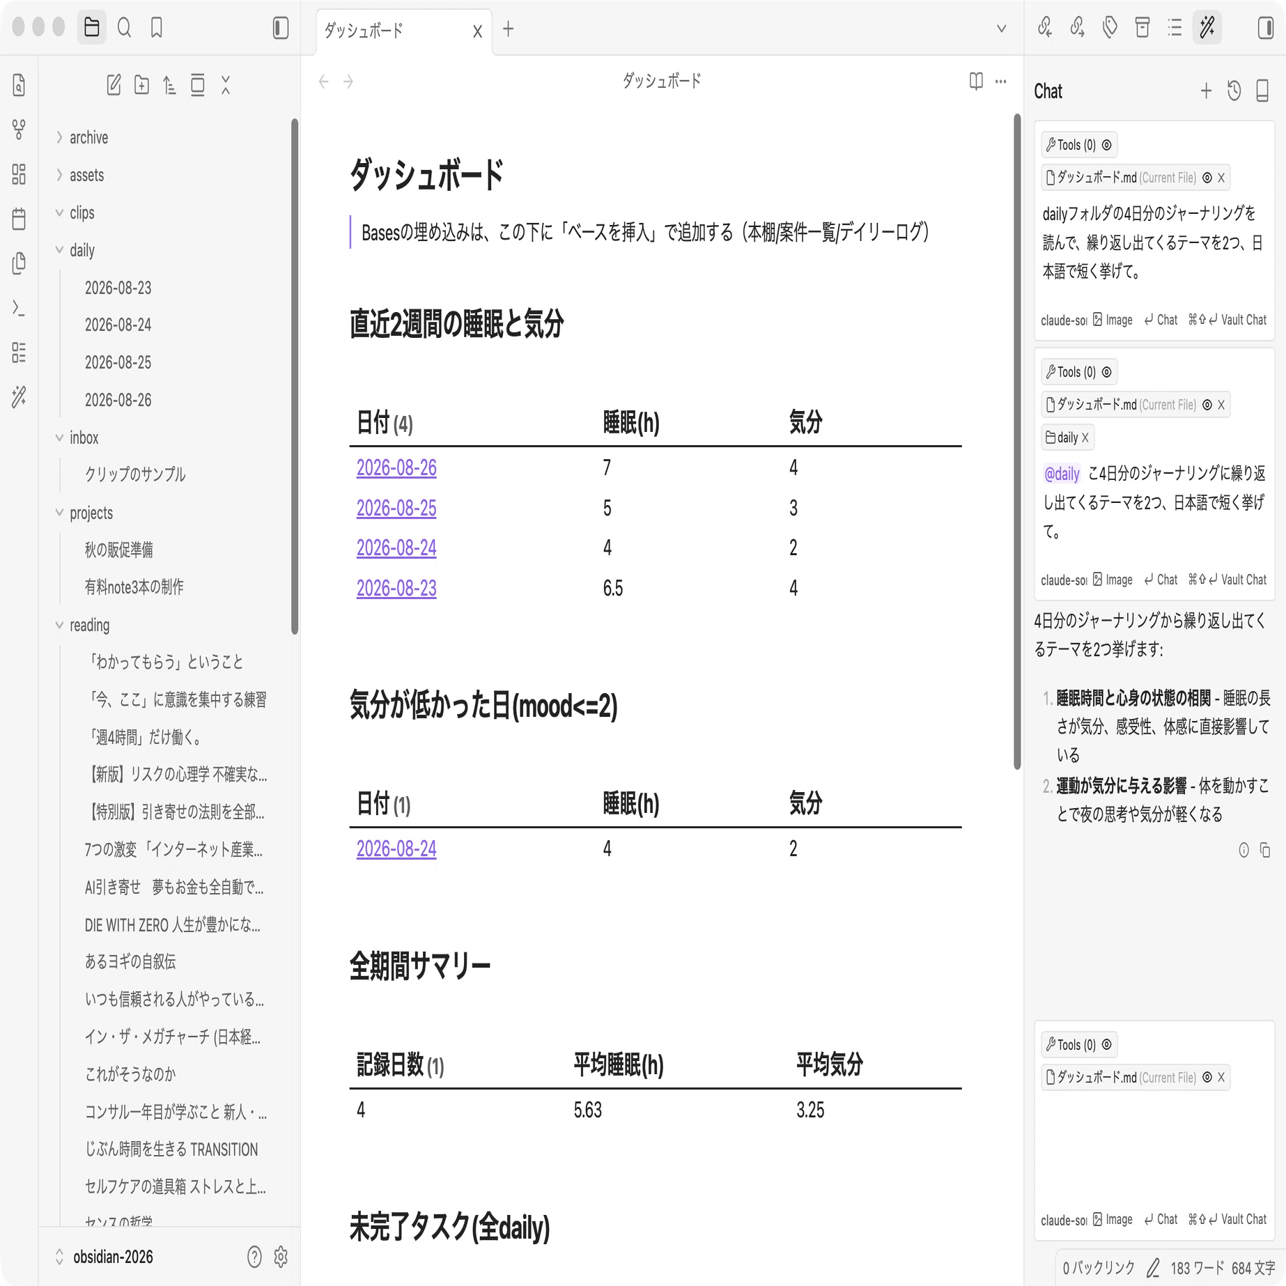Toggle the right sidebar panel icon
The width and height of the screenshot is (1286, 1286).
pyautogui.click(x=1266, y=28)
